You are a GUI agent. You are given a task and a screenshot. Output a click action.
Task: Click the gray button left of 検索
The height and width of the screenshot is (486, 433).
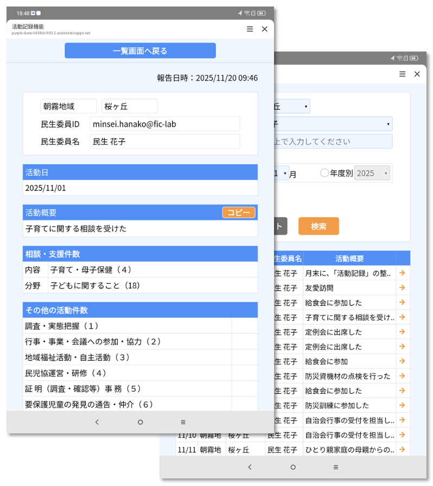281,226
